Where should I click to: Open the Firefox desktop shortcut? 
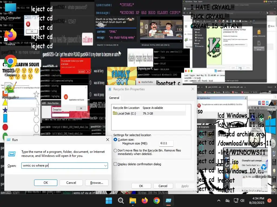(x=11, y=37)
